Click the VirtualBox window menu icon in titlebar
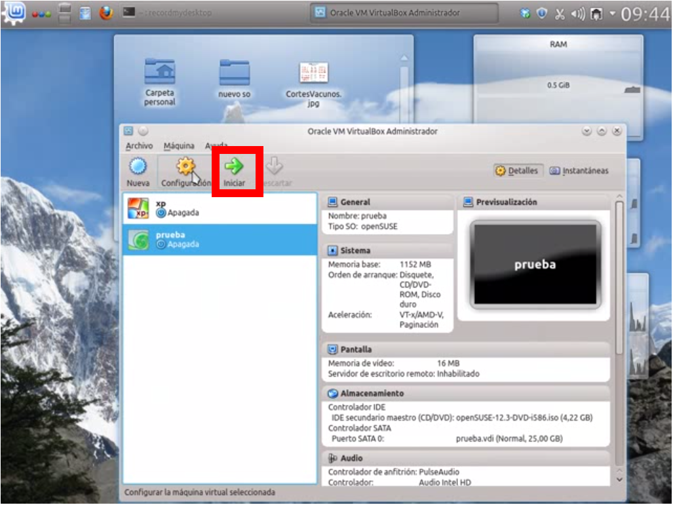 [x=128, y=131]
